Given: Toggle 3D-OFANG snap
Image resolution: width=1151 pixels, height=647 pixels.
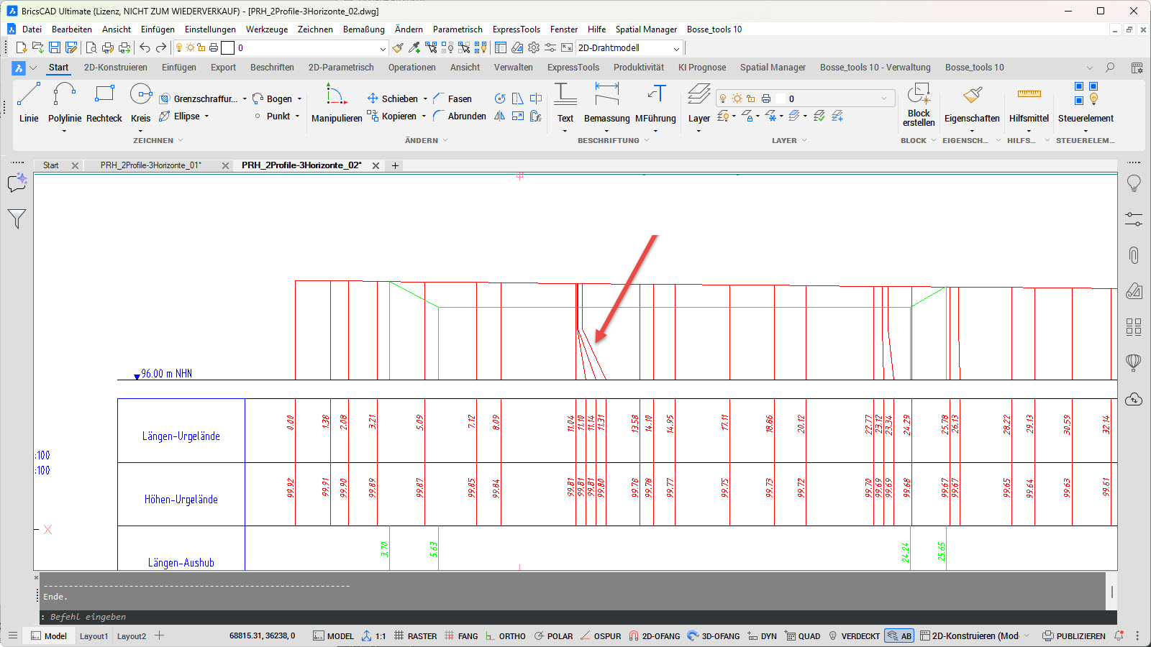Looking at the screenshot, I should click(714, 636).
